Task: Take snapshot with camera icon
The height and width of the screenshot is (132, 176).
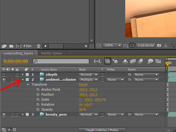Action: 159,45
